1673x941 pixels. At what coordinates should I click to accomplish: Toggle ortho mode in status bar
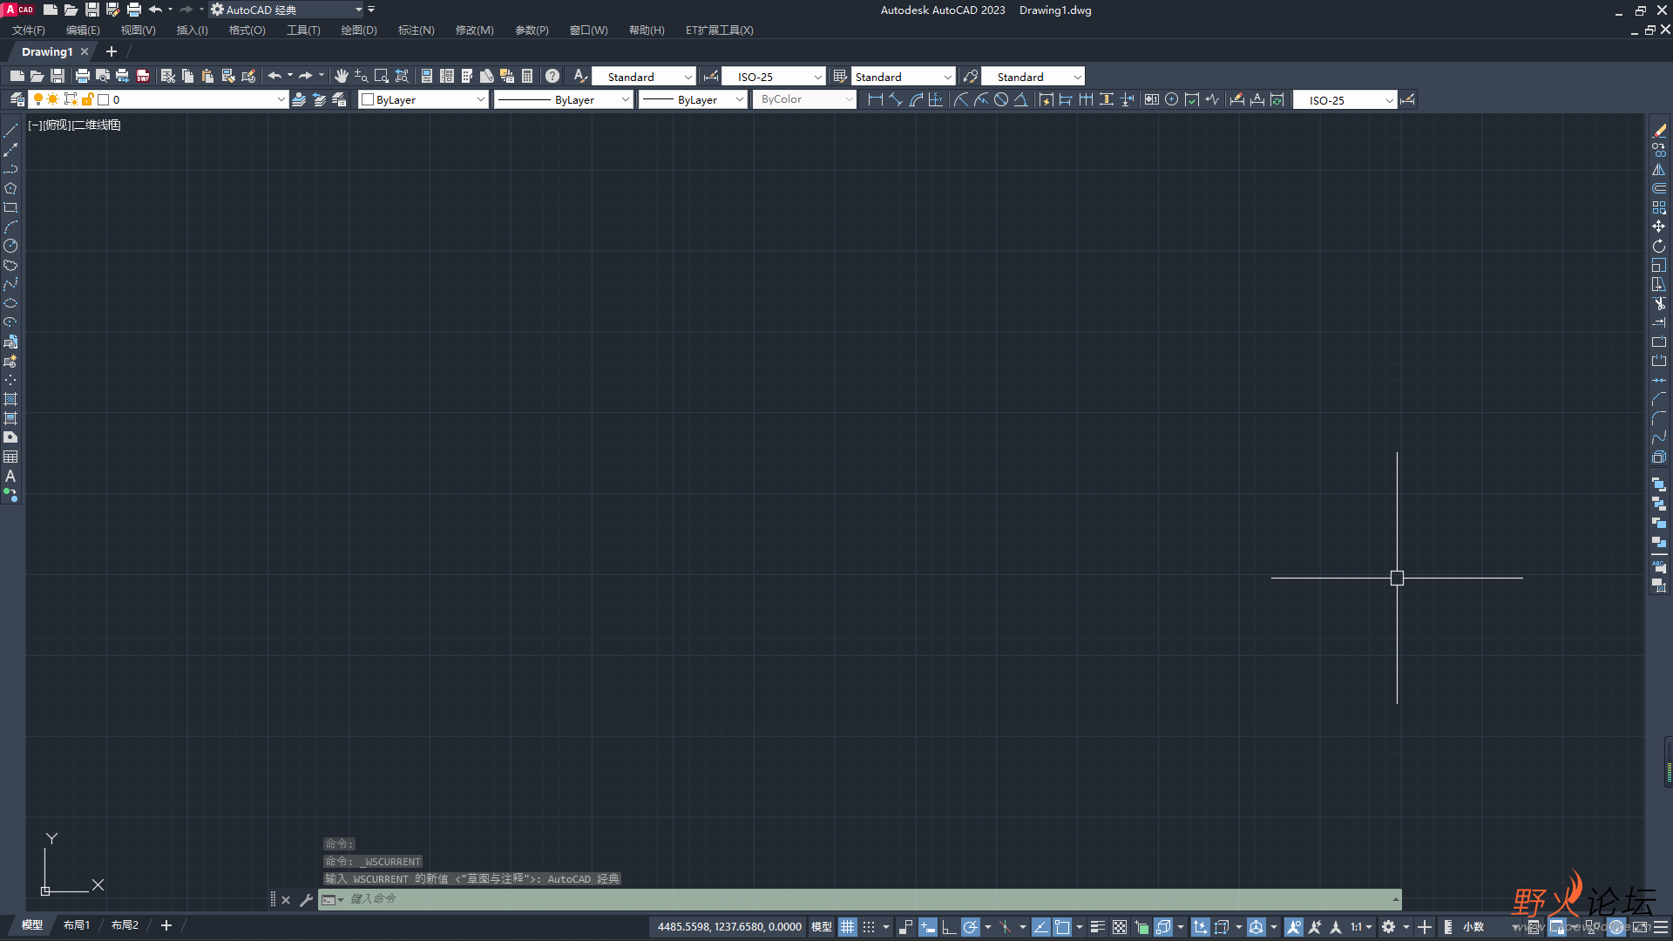click(948, 927)
